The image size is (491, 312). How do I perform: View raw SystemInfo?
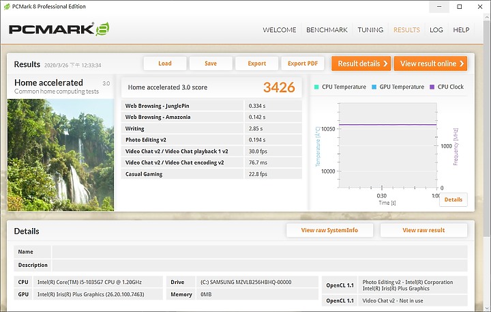pyautogui.click(x=329, y=230)
